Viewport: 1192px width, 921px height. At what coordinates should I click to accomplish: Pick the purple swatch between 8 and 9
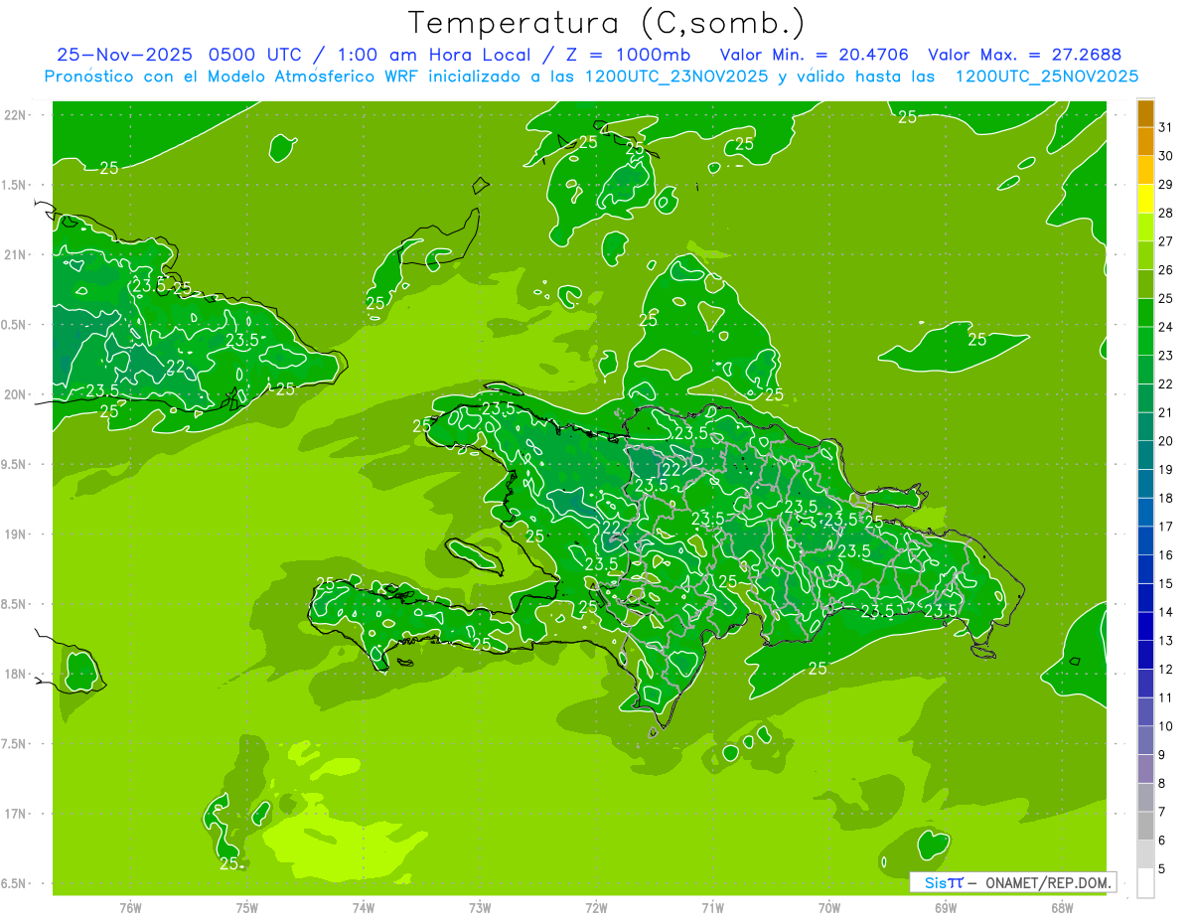pos(1145,769)
